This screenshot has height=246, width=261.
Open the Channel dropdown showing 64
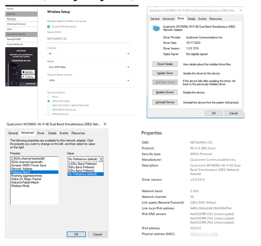pyautogui.click(x=88, y=54)
